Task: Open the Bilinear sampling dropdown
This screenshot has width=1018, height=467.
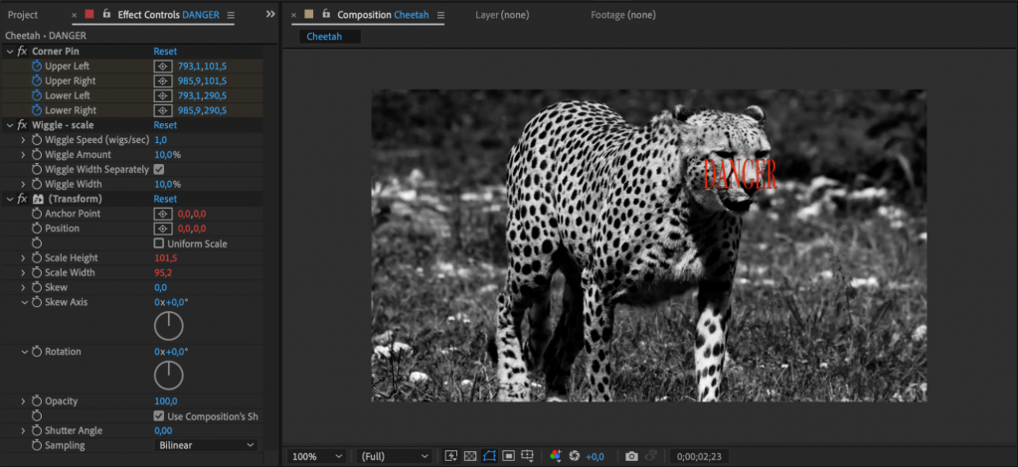Action: (x=206, y=445)
